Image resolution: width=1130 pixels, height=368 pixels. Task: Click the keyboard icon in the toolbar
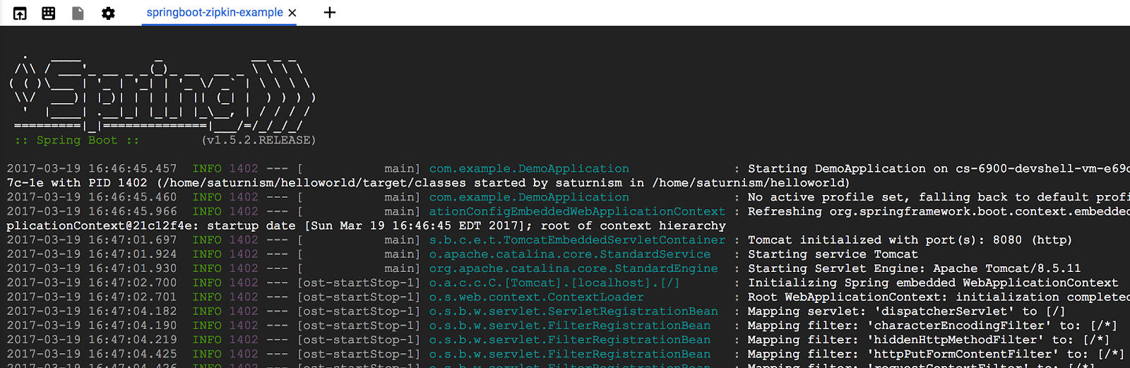[x=49, y=13]
